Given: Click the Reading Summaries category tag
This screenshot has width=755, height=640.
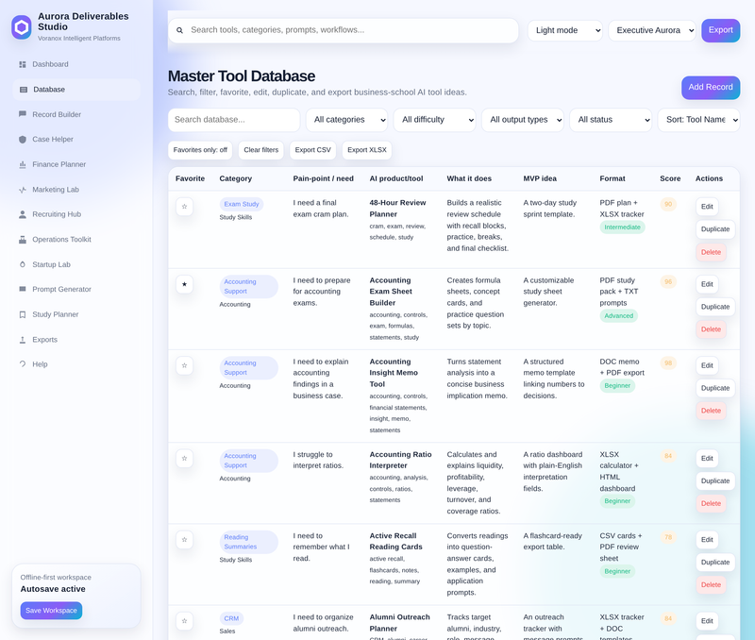Looking at the screenshot, I should (x=248, y=542).
